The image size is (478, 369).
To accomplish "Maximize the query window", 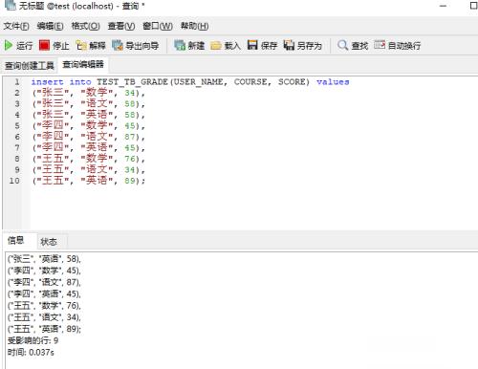I will pos(473,6).
